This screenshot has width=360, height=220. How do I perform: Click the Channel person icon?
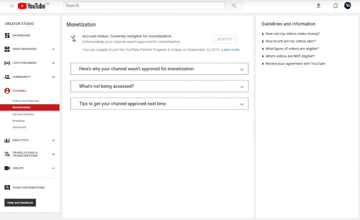[x=7, y=91]
